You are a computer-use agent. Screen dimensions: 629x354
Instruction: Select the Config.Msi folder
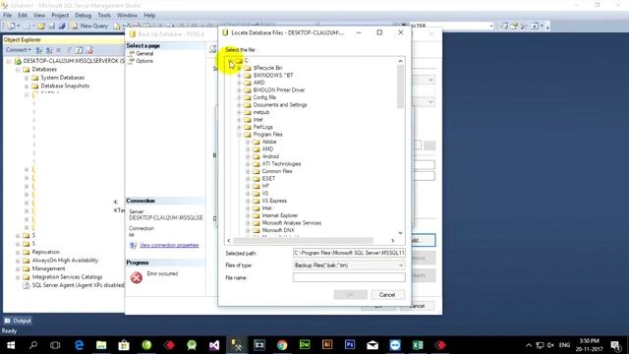point(264,97)
